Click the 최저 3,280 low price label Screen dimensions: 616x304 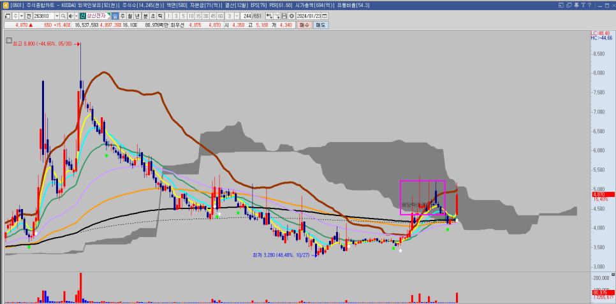(282, 255)
